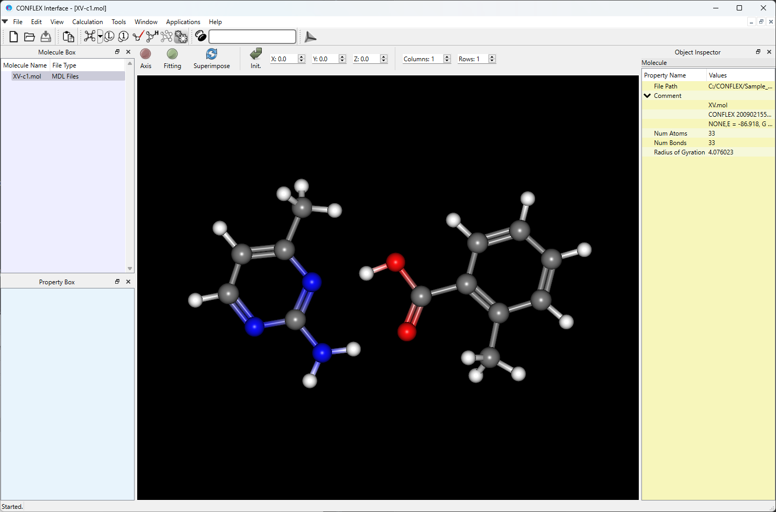Click the atom number "1" icon
This screenshot has width=776, height=512.
click(x=124, y=37)
